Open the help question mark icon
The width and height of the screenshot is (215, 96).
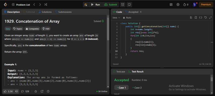coord(48,91)
